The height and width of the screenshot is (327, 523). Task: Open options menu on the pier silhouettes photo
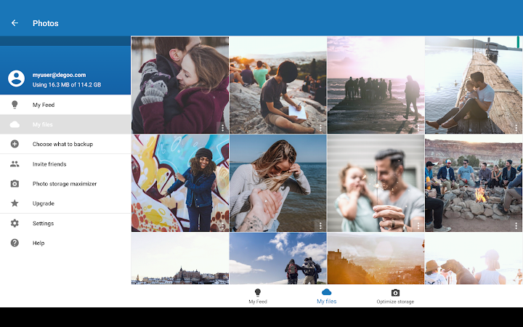pos(418,128)
